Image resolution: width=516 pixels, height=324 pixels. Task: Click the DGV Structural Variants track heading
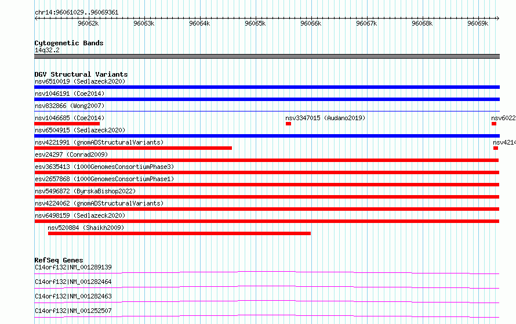point(81,74)
